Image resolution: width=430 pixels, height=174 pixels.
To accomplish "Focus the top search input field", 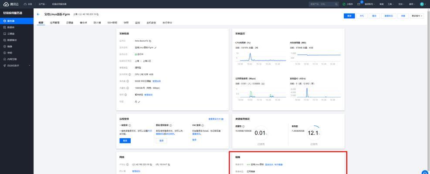I will coord(322,4).
